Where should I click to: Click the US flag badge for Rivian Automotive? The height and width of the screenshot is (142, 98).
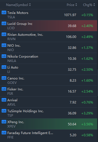coord(4,34)
